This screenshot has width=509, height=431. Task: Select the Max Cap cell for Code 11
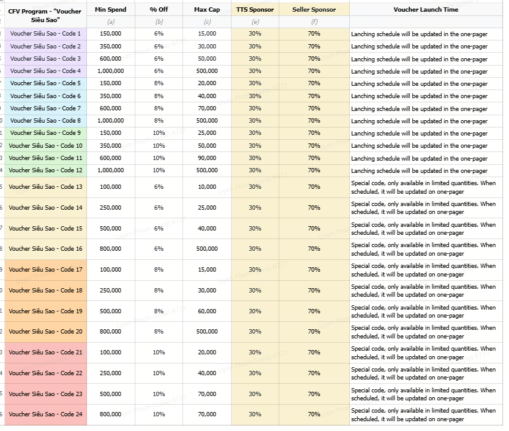(206, 158)
